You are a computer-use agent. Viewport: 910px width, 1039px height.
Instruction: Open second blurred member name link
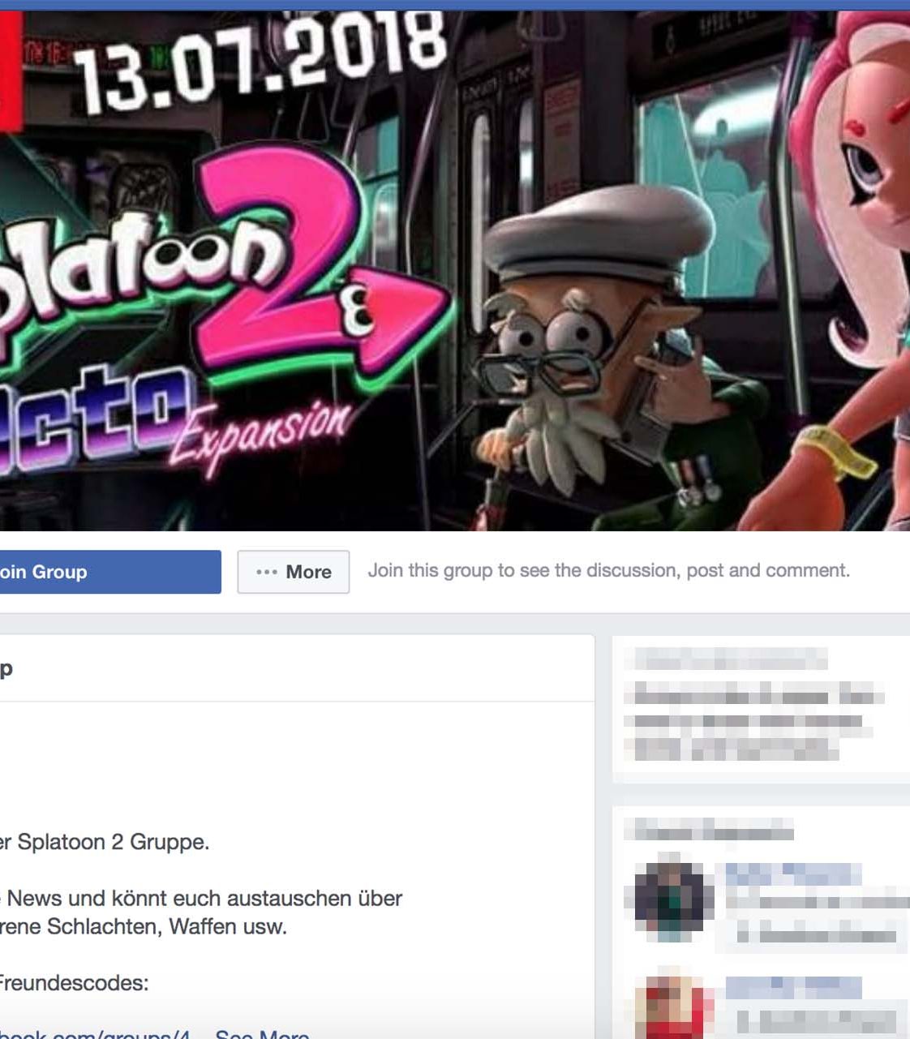pyautogui.click(x=792, y=987)
